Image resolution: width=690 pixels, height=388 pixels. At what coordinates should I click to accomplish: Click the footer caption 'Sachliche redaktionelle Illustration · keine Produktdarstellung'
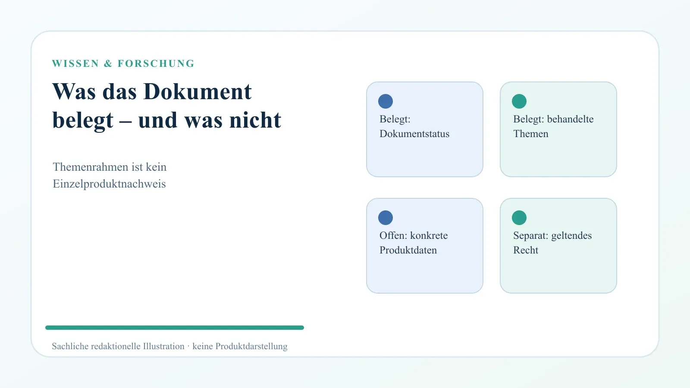click(169, 346)
